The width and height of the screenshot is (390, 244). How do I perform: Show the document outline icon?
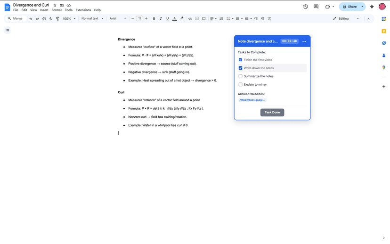(x=8, y=30)
